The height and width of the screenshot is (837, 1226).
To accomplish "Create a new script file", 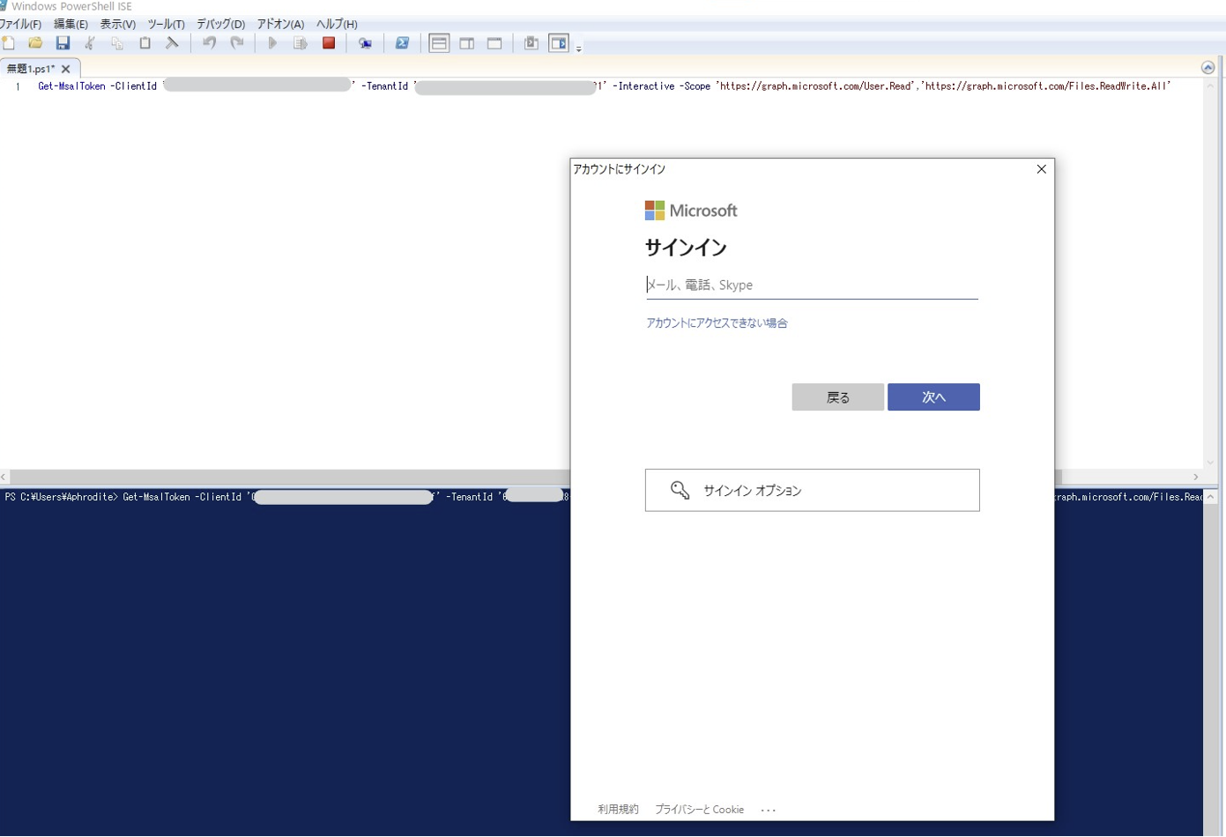I will (9, 43).
